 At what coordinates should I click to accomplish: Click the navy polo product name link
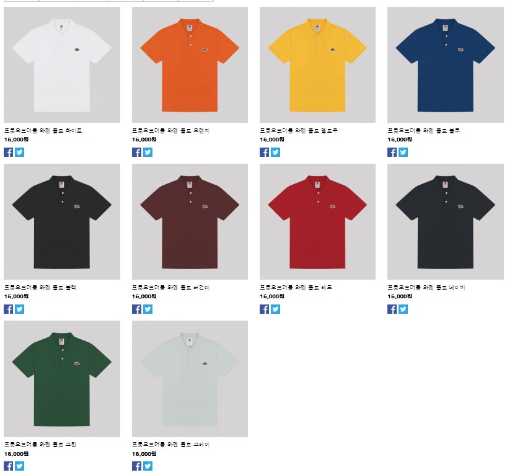pyautogui.click(x=426, y=287)
